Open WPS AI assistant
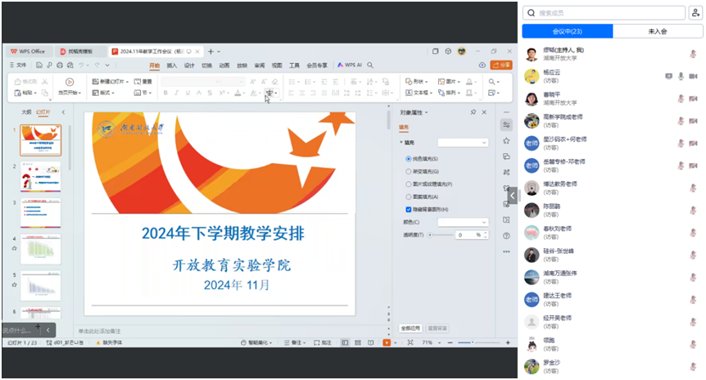 click(350, 65)
